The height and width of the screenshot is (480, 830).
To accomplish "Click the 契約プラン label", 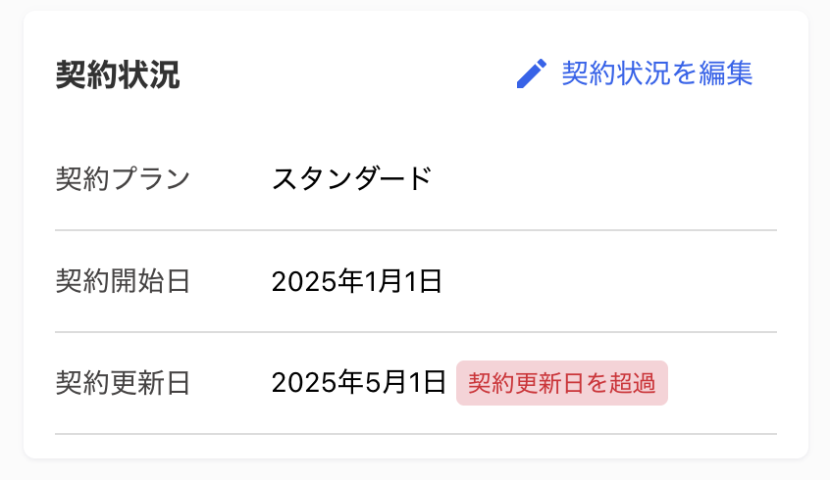I will [x=123, y=178].
